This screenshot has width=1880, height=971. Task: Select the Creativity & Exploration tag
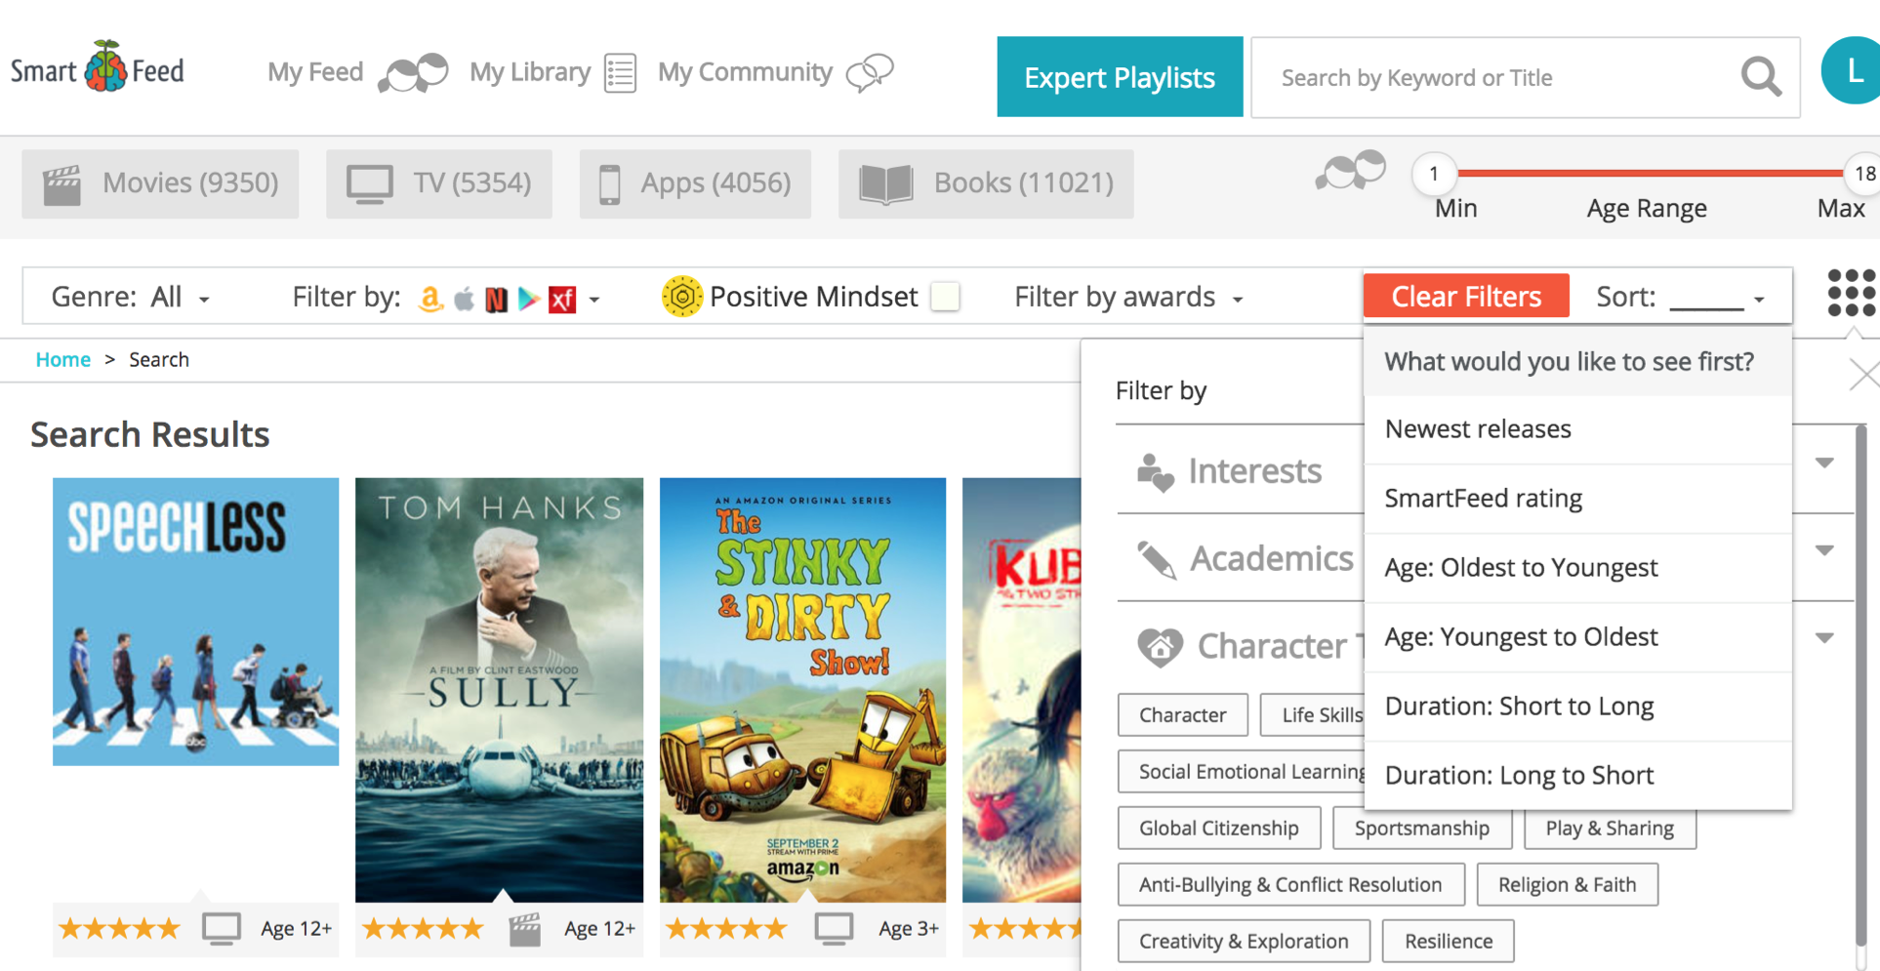[1244, 942]
